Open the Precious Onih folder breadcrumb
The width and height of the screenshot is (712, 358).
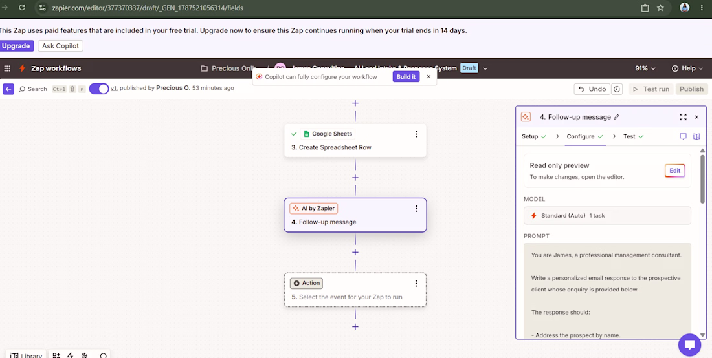point(228,68)
